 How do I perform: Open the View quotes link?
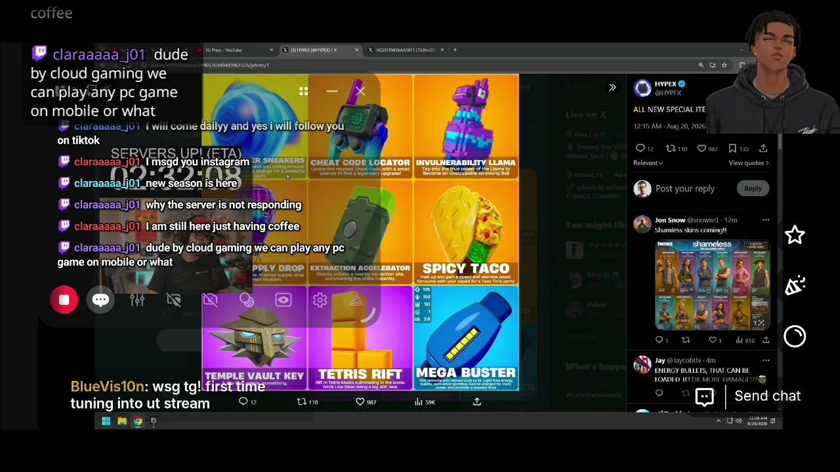click(x=748, y=163)
